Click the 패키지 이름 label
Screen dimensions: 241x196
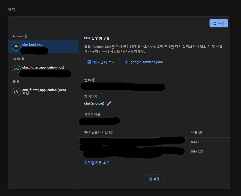click(92, 114)
